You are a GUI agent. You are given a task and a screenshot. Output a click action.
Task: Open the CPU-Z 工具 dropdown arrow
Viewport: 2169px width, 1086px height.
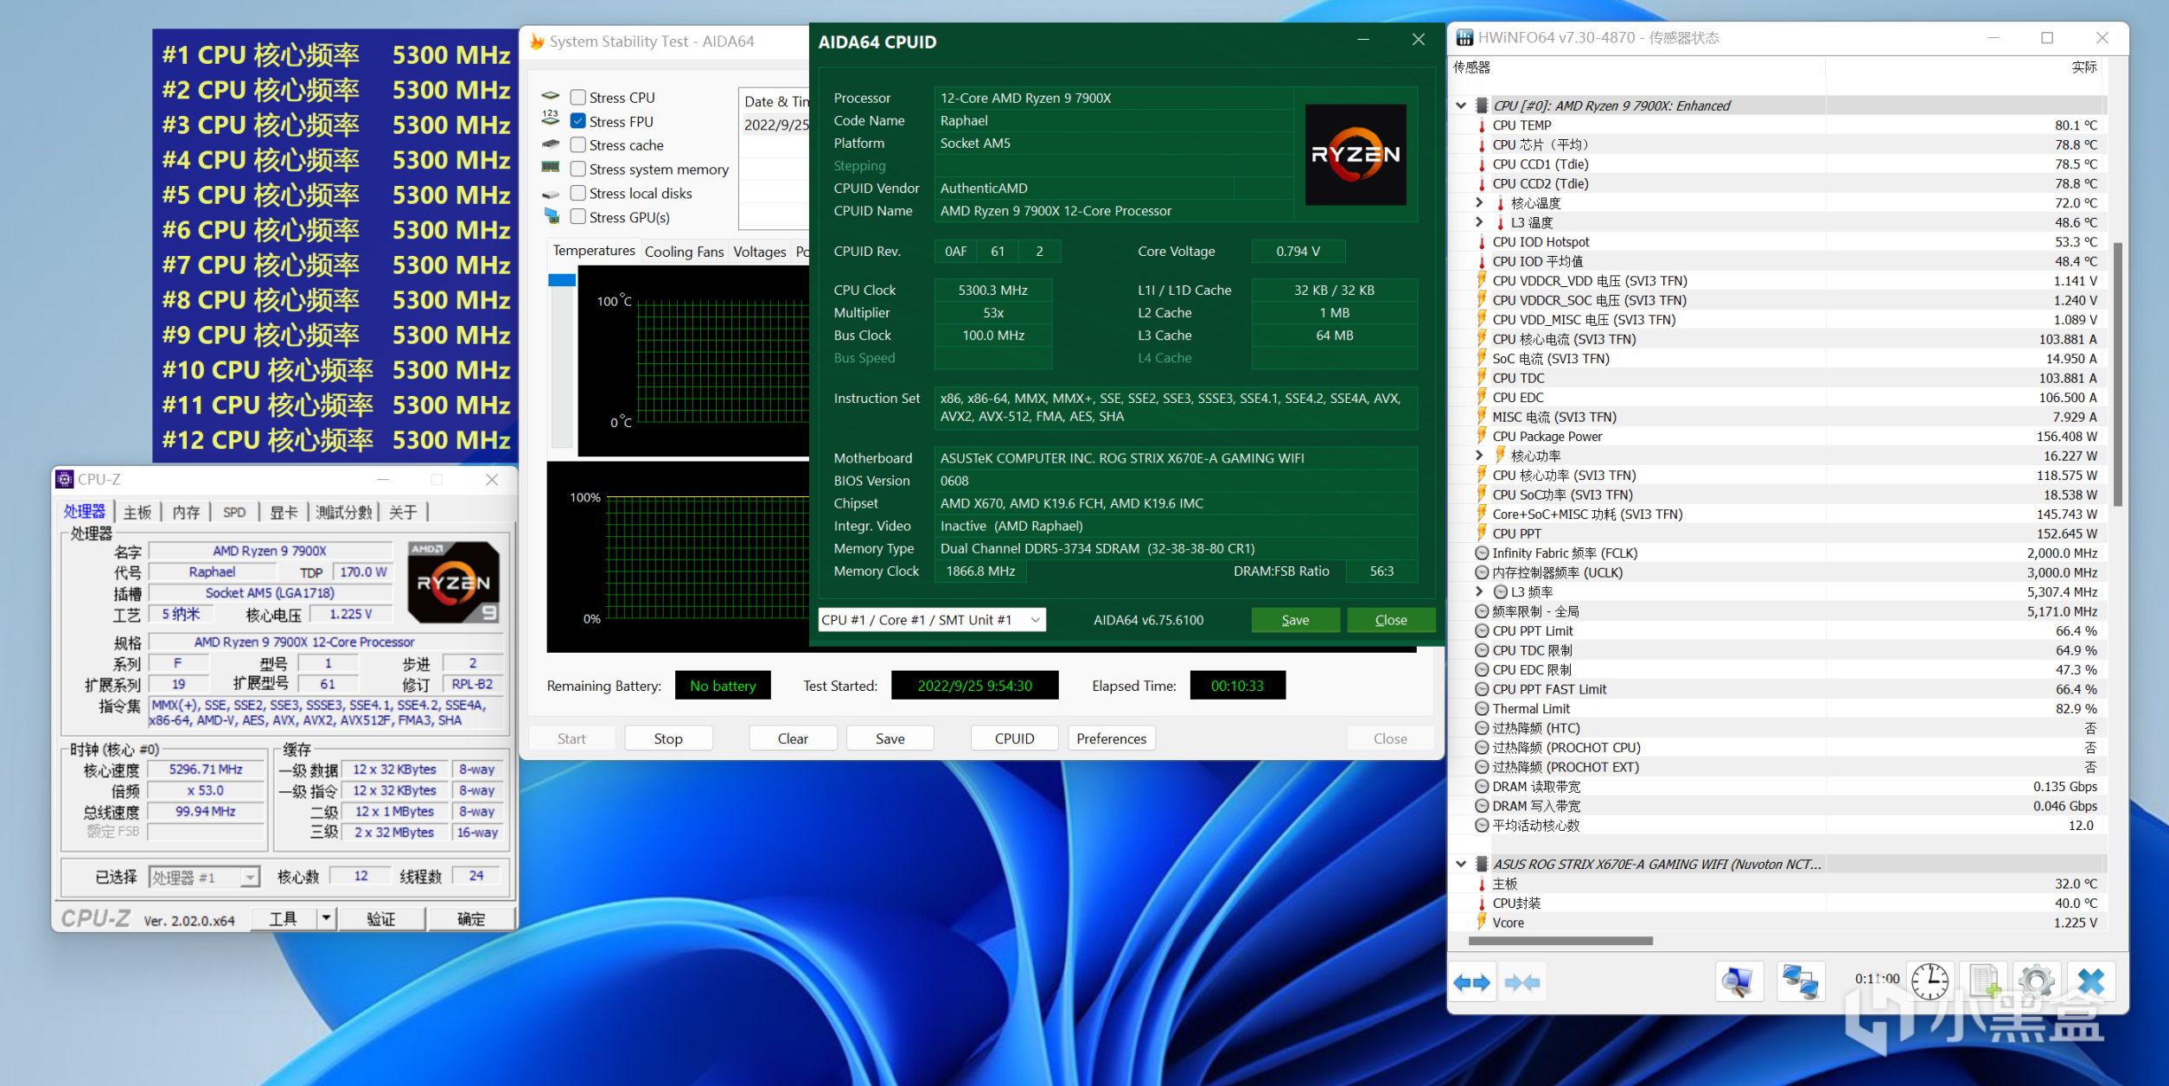[326, 918]
